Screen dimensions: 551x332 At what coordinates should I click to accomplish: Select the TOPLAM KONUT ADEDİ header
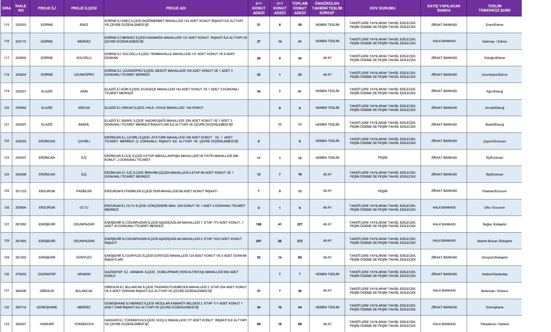[x=300, y=8]
